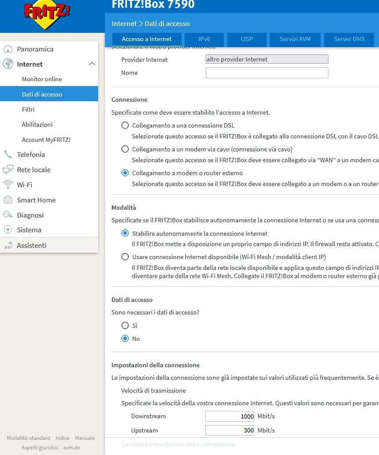Click the Connessione section heading

pos(129,100)
